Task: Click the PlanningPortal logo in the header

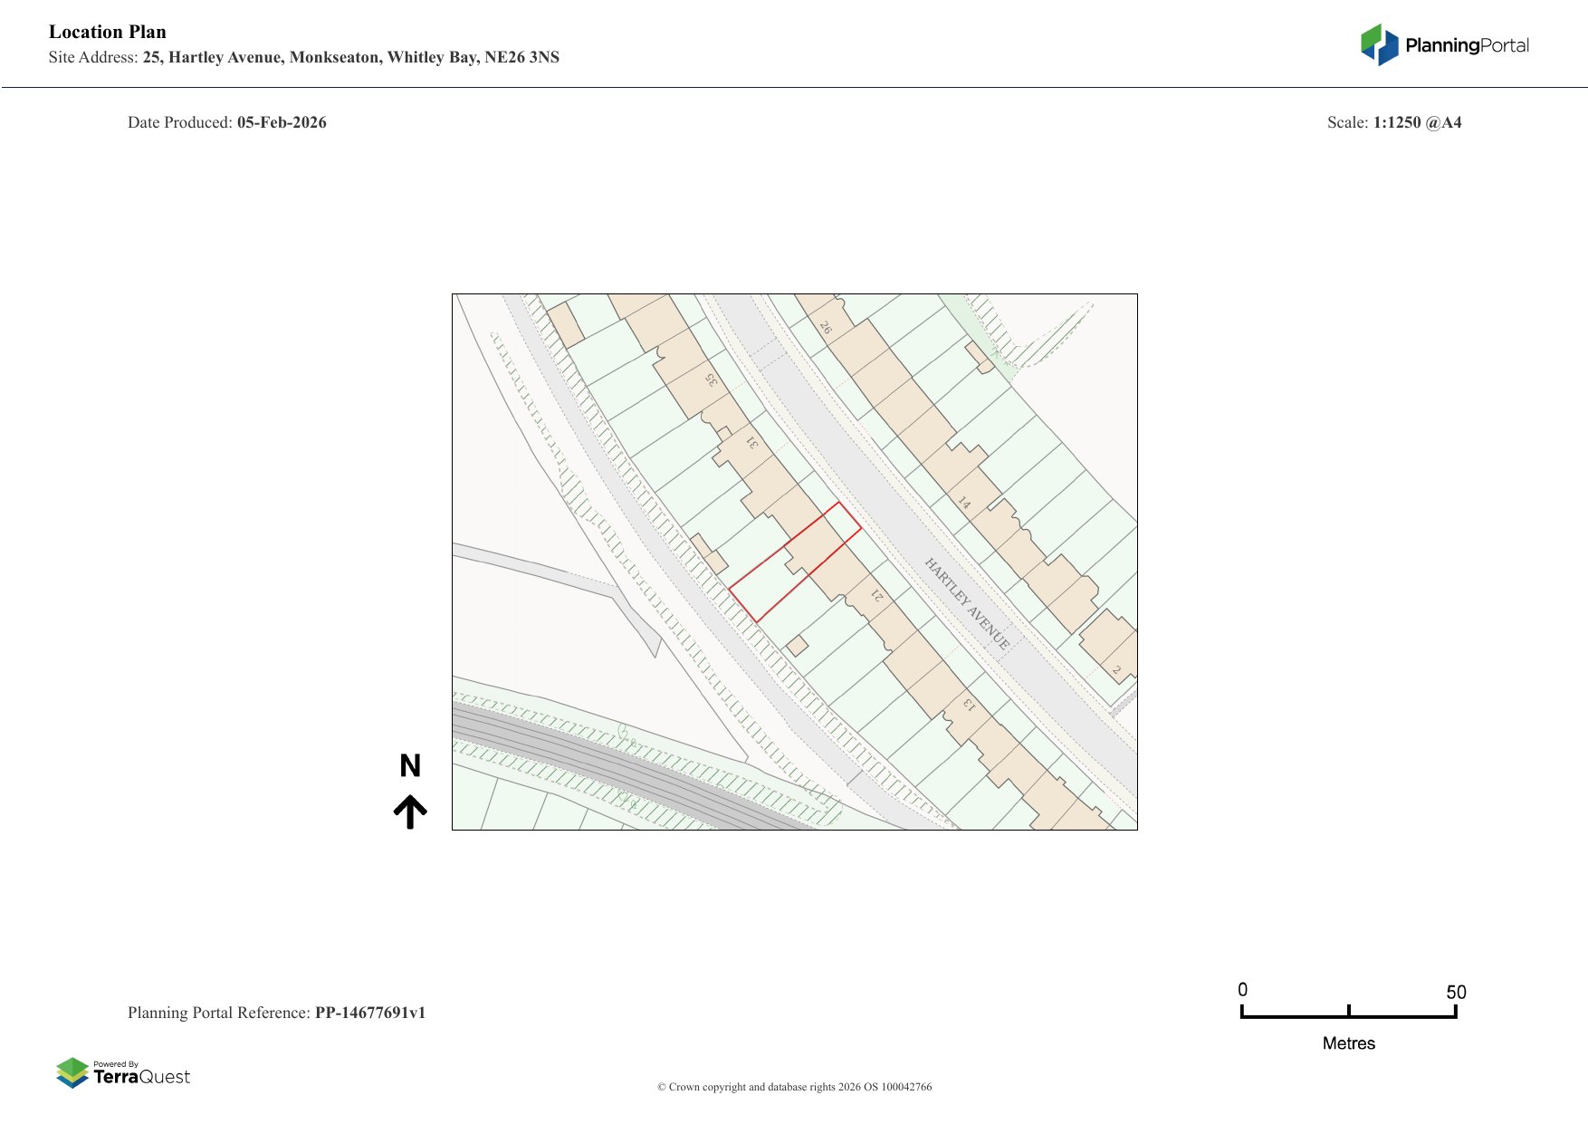Action: pyautogui.click(x=1444, y=45)
